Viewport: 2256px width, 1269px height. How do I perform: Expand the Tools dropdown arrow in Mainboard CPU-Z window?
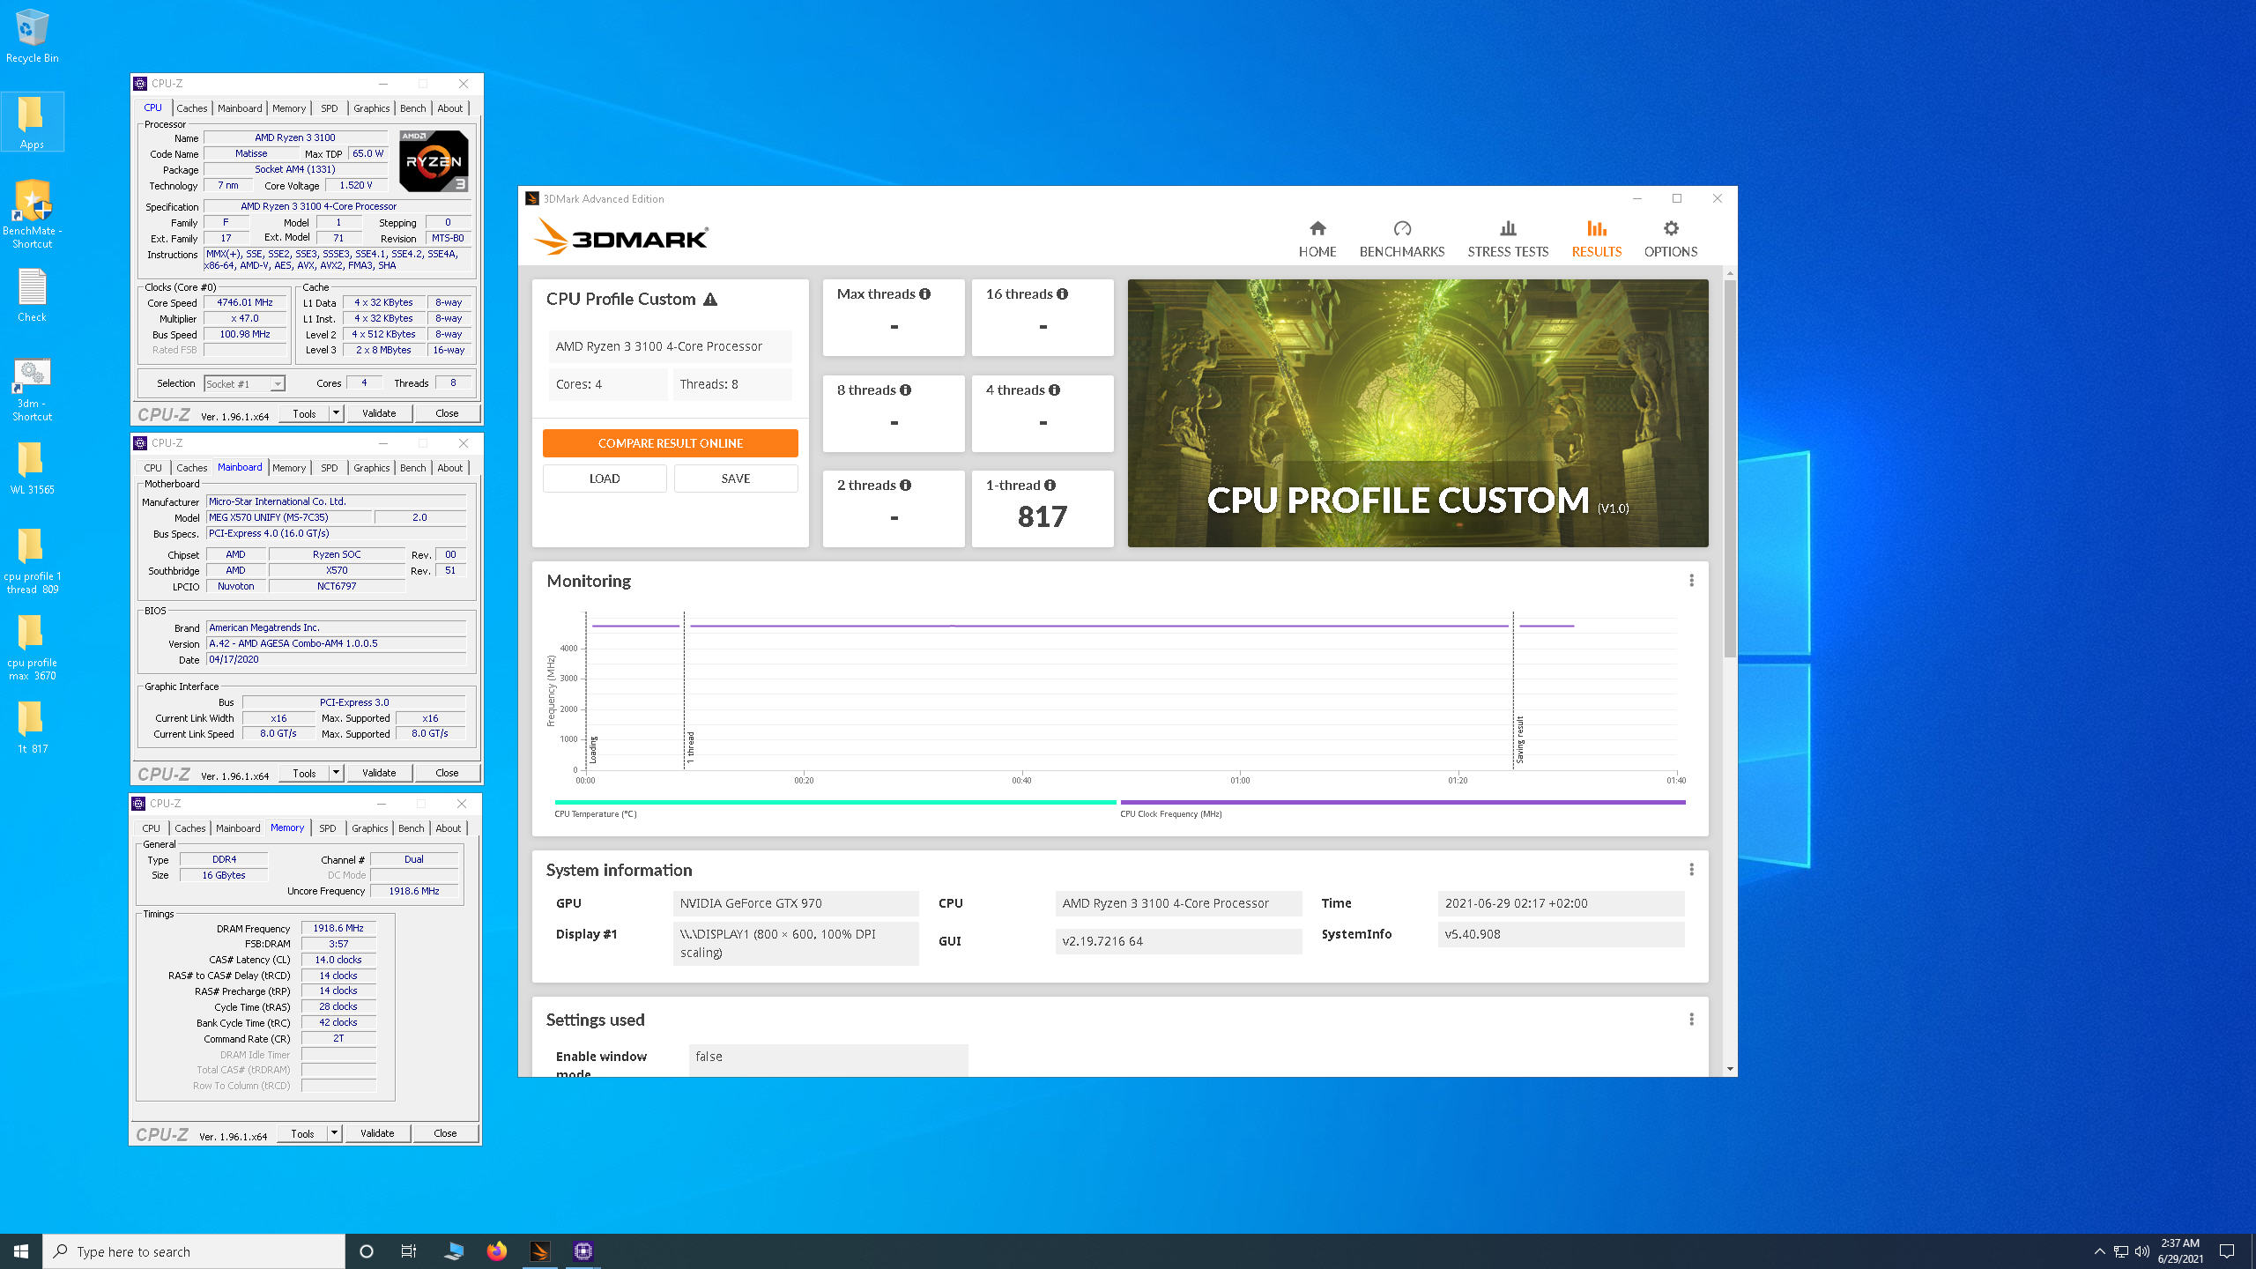coord(336,773)
